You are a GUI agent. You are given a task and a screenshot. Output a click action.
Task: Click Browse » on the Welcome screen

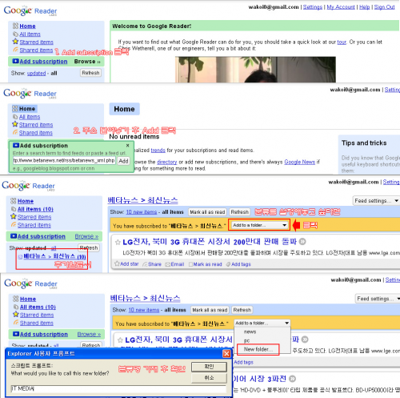tap(87, 62)
